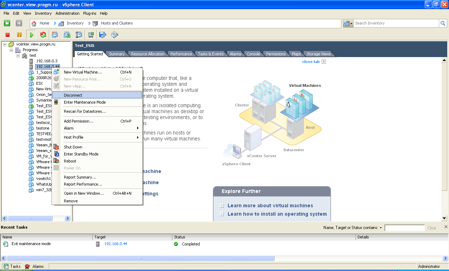This screenshot has width=449, height=271.
Task: Open the Console tab
Action: pos(253,54)
